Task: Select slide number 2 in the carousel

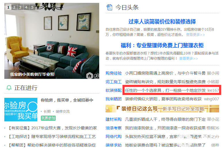Action: (14, 7)
